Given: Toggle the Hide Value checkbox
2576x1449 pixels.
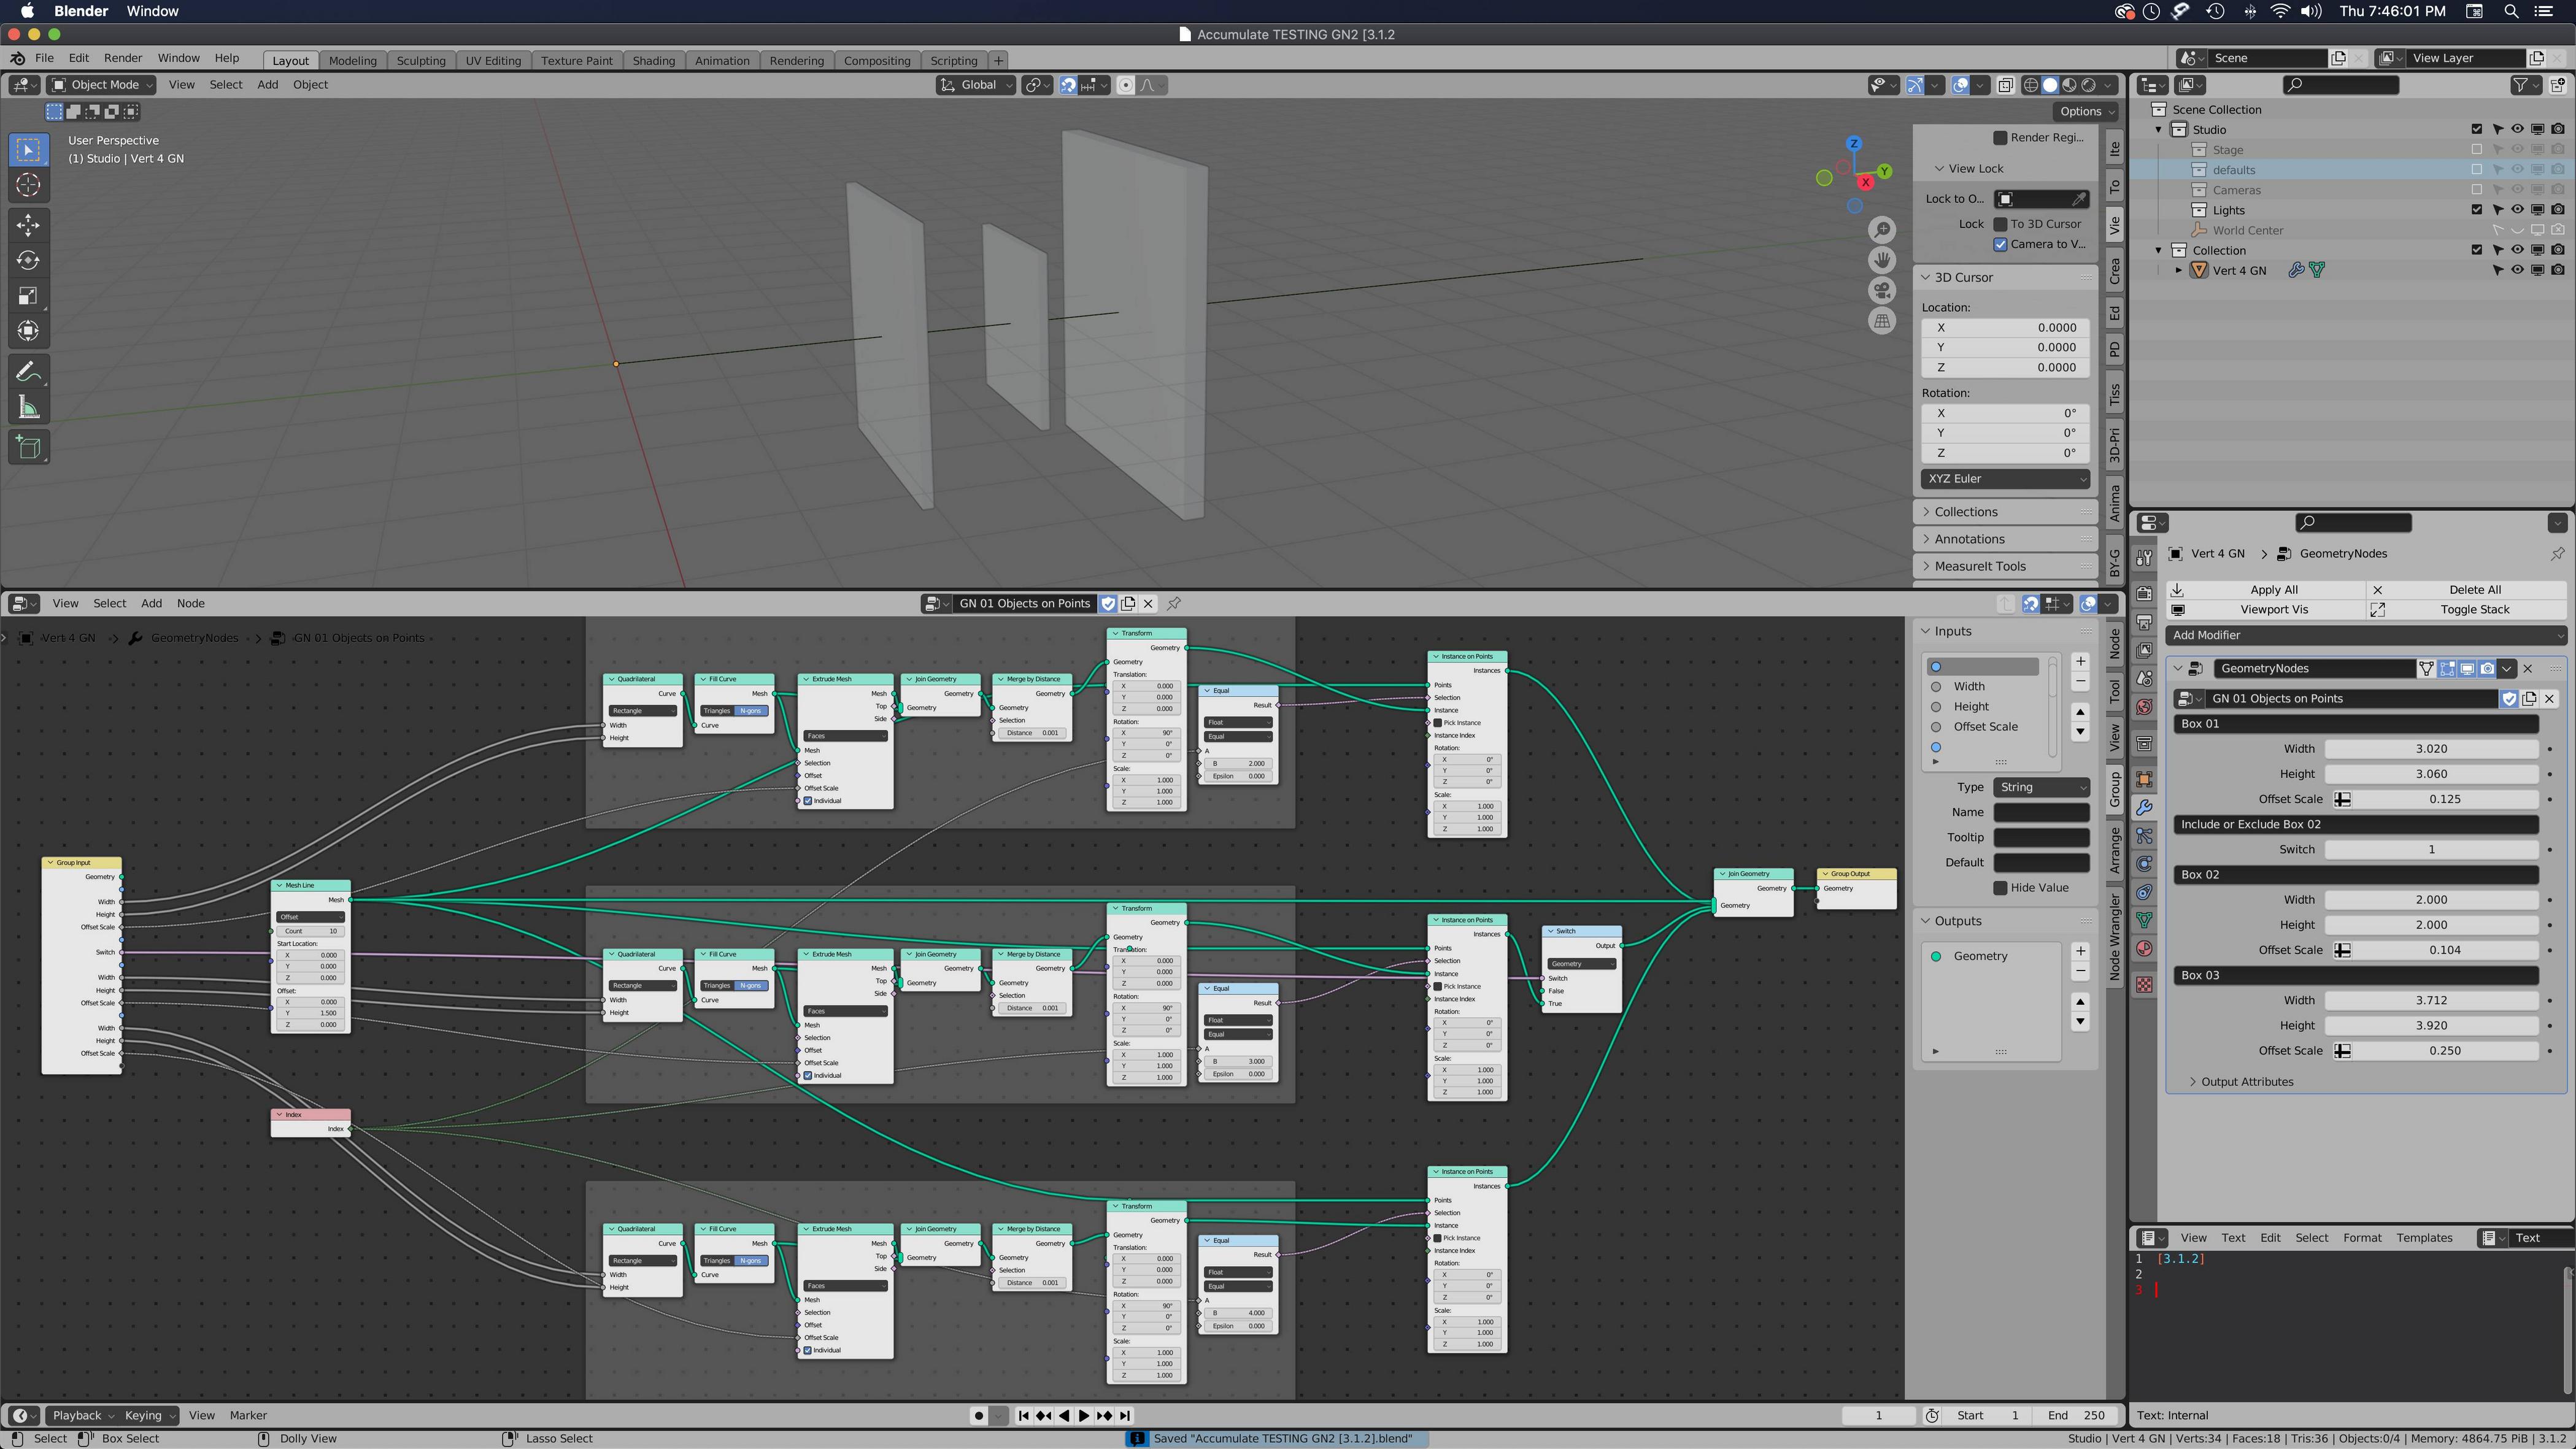Looking at the screenshot, I should pyautogui.click(x=2001, y=888).
